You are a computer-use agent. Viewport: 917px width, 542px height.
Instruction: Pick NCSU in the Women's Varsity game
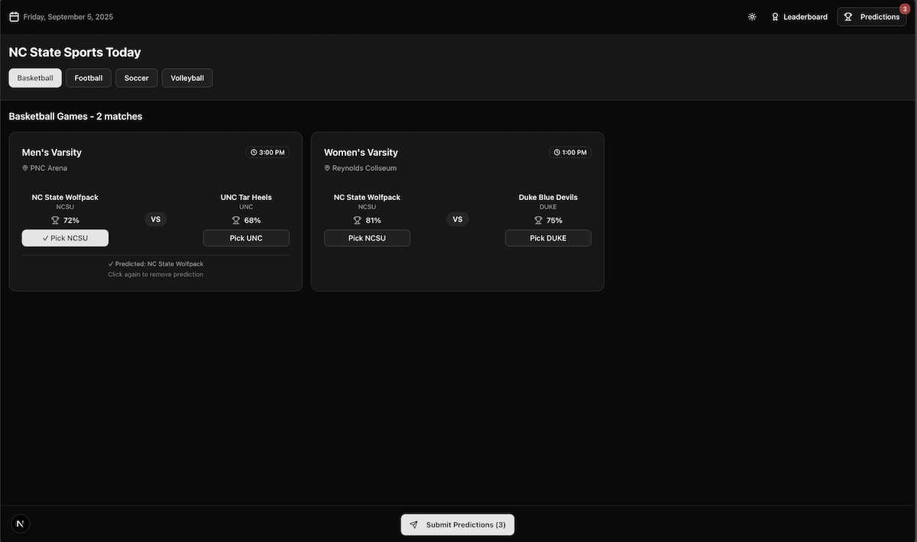pos(367,238)
